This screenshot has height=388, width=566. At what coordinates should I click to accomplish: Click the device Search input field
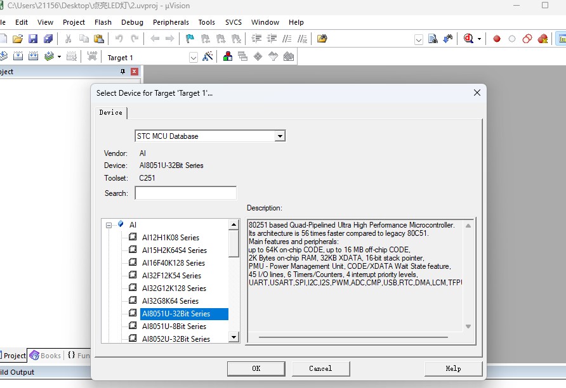pos(185,193)
